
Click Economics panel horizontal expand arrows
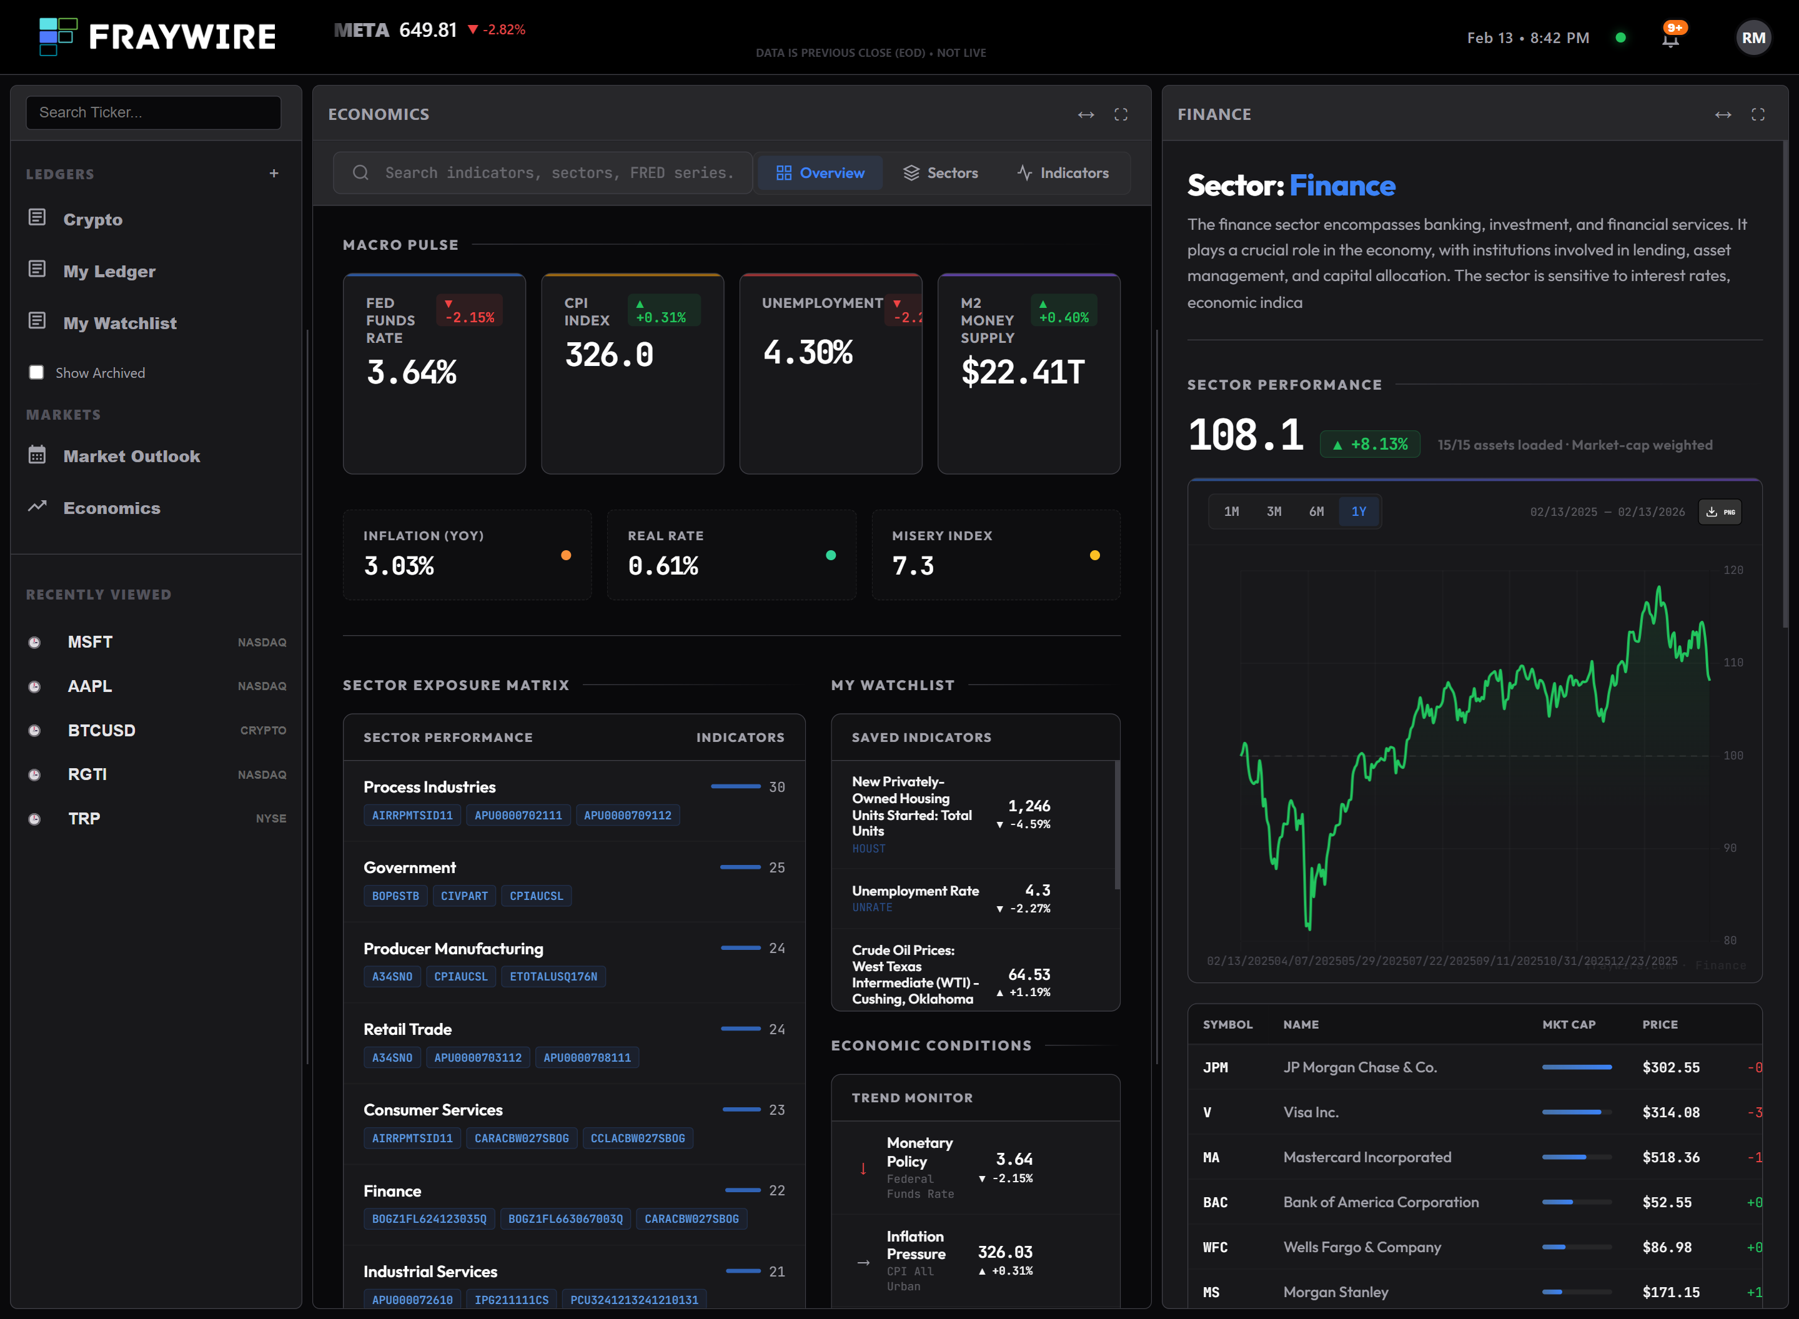(1085, 115)
